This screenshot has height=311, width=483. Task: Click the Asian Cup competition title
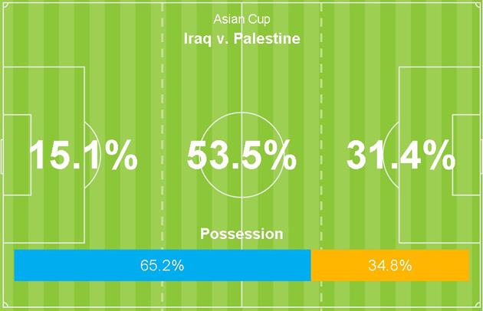tap(242, 19)
